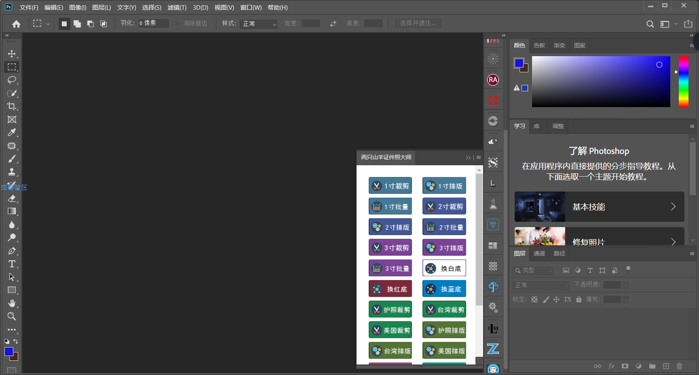
Task: Click the foreground color swatch in Color panel
Action: [x=519, y=63]
